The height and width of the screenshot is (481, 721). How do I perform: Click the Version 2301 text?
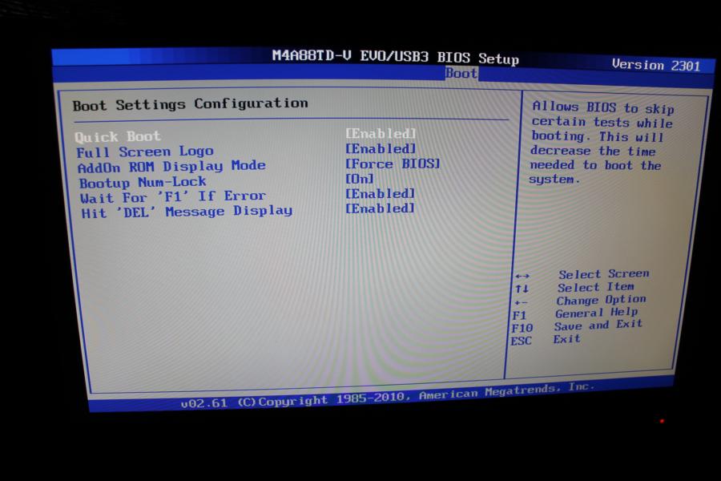[655, 65]
